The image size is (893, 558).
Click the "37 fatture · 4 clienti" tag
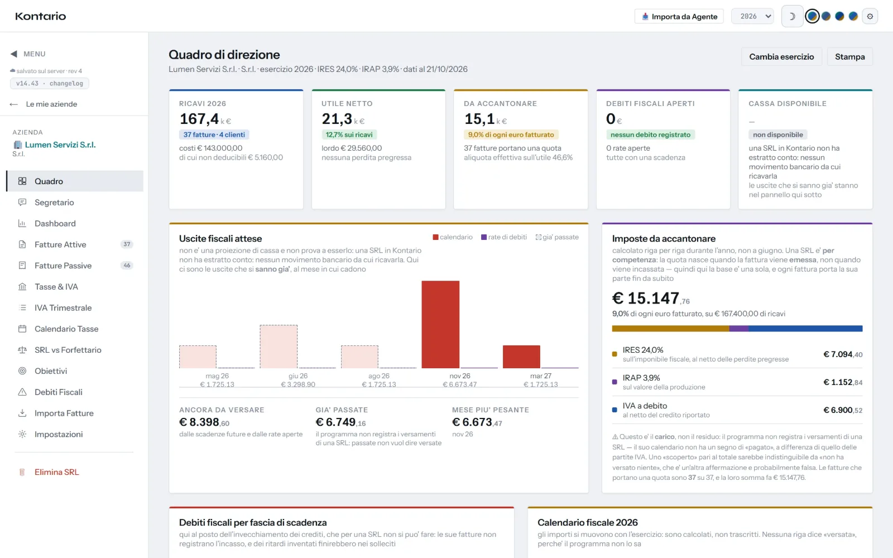pyautogui.click(x=214, y=135)
